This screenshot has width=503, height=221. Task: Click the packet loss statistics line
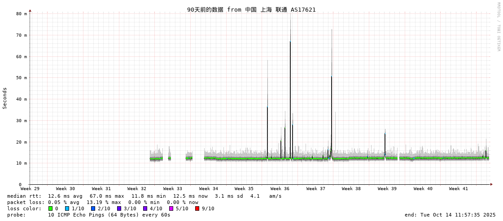tap(102, 202)
